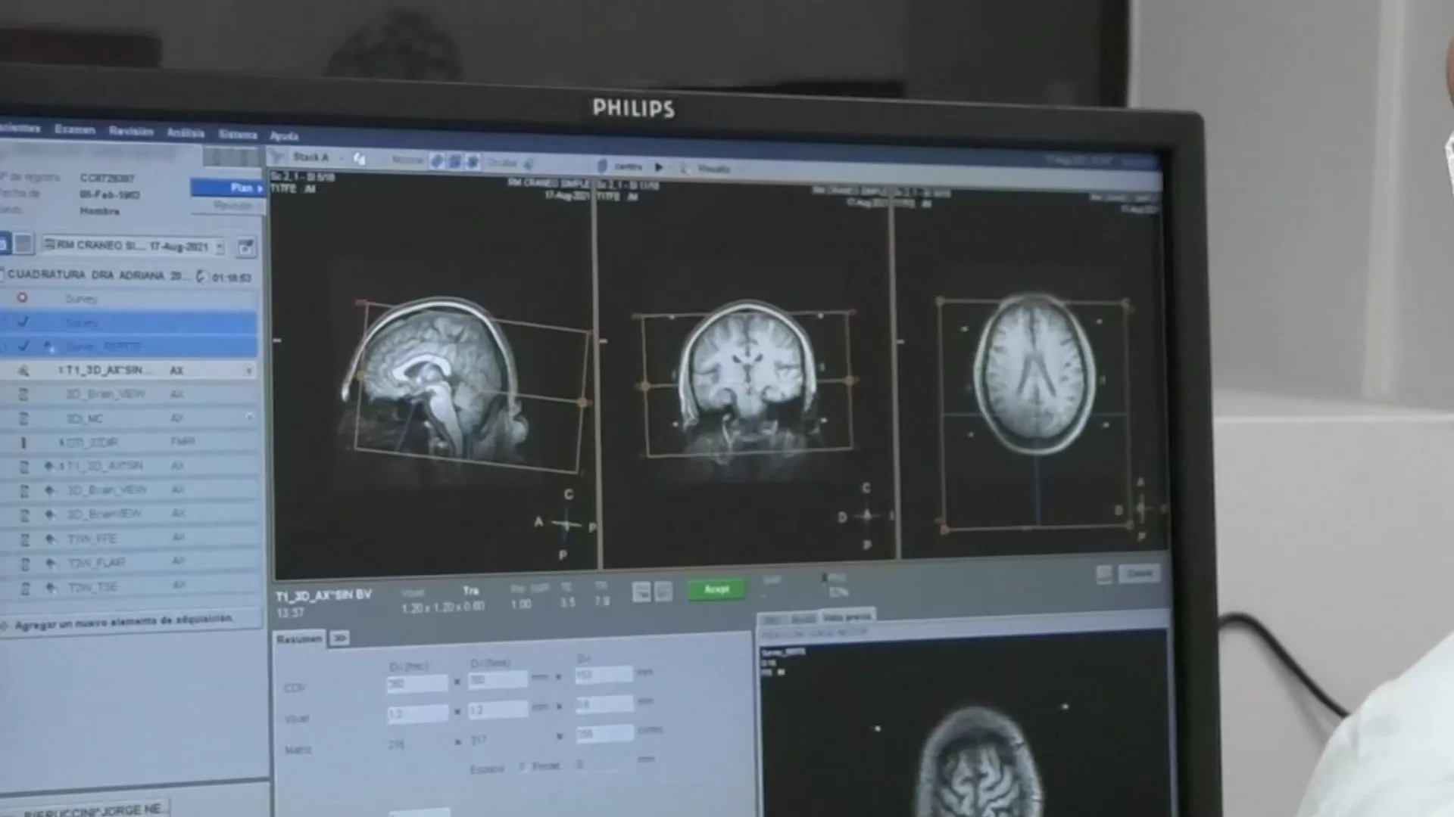
Task: Expand the 3D_MC row arrow
Action: (249, 418)
